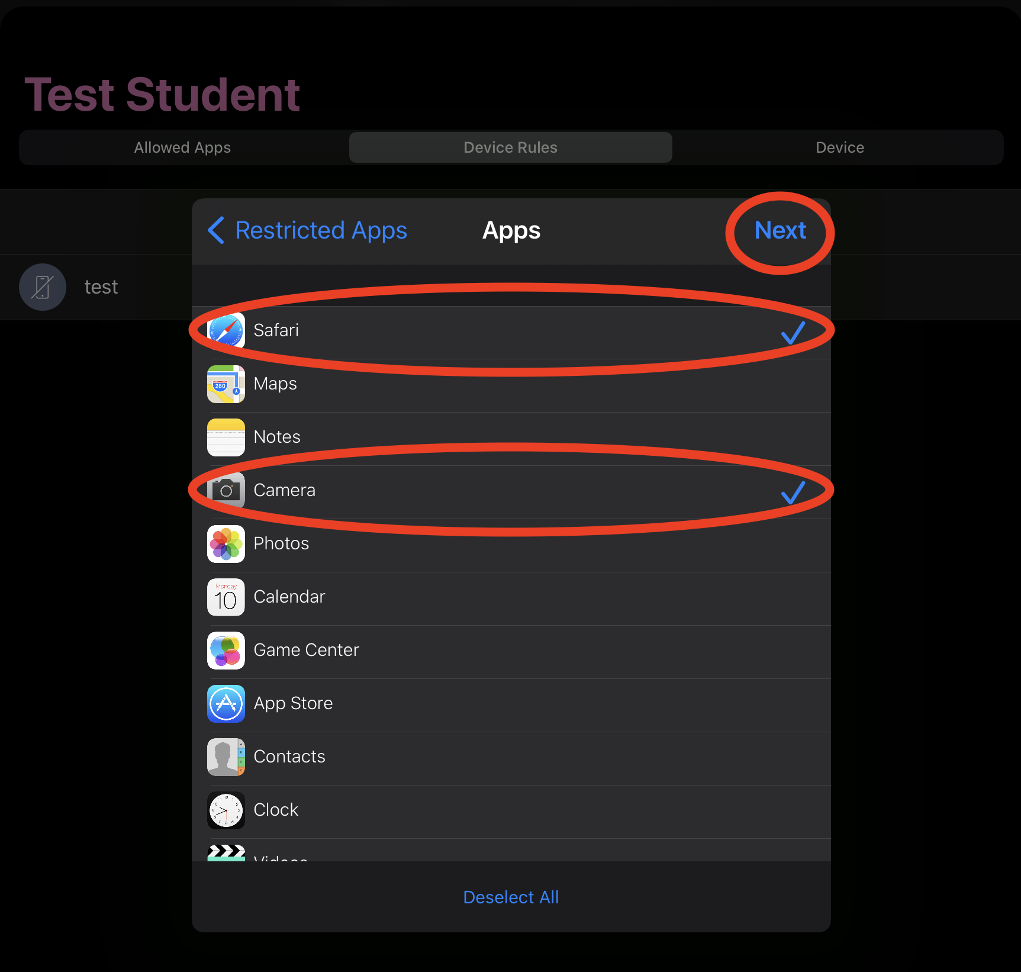Click the Safari label text
Screen dimensions: 1021x972
[x=276, y=330]
